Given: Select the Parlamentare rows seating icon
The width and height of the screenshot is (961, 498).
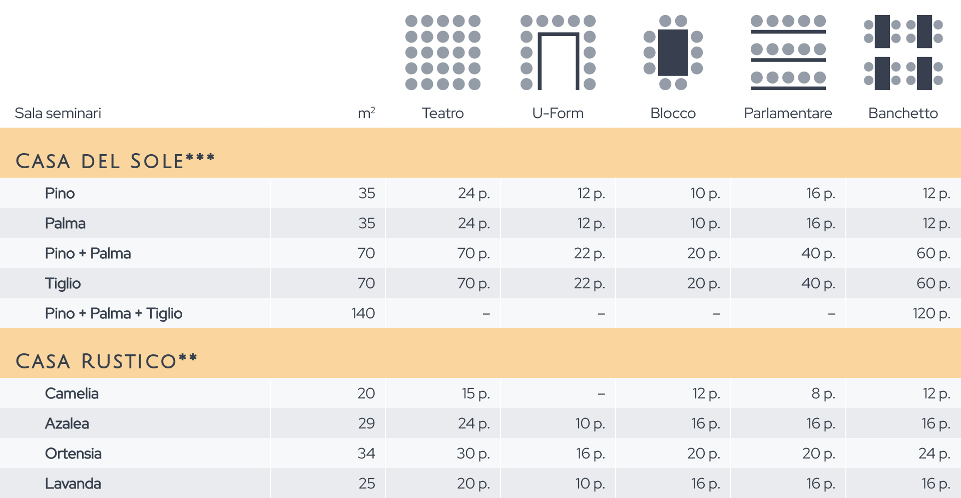Looking at the screenshot, I should [x=788, y=53].
